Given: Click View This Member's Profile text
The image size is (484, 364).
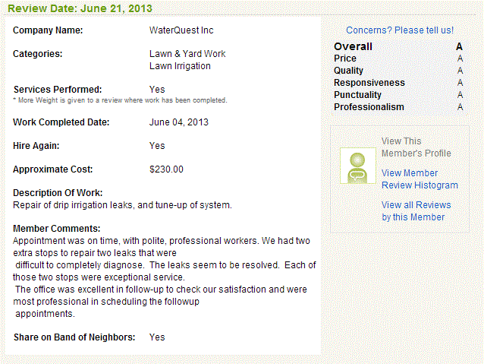Looking at the screenshot, I should (416, 147).
